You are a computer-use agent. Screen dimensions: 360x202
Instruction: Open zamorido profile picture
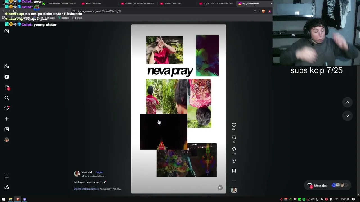pyautogui.click(x=77, y=174)
